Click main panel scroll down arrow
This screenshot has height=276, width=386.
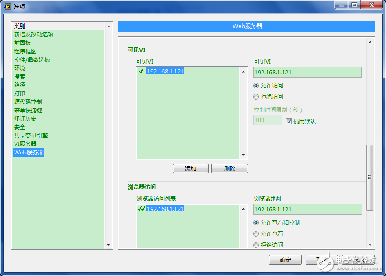point(370,245)
